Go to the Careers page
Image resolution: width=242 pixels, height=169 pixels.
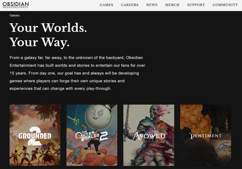pyautogui.click(x=129, y=5)
